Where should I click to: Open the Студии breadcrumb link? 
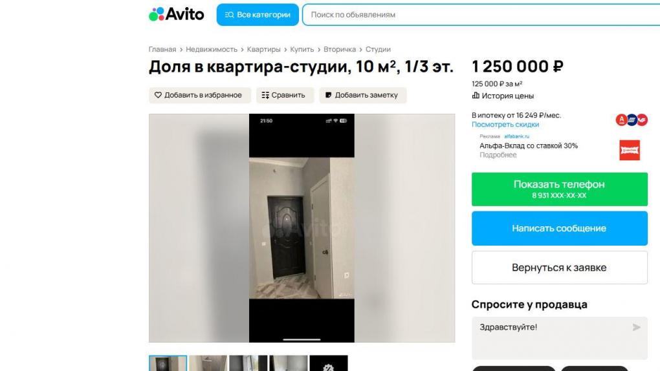tap(378, 49)
